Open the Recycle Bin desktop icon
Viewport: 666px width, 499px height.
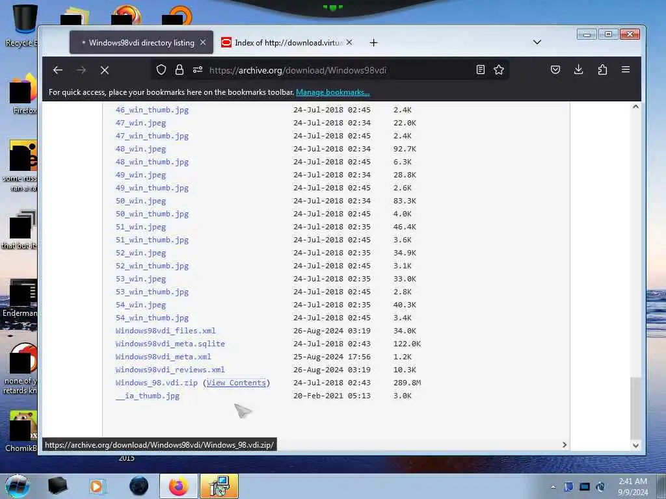22,25
